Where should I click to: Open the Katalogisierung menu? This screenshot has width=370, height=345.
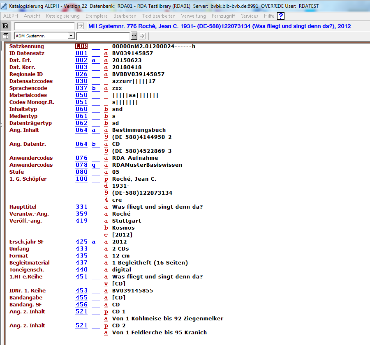point(62,16)
